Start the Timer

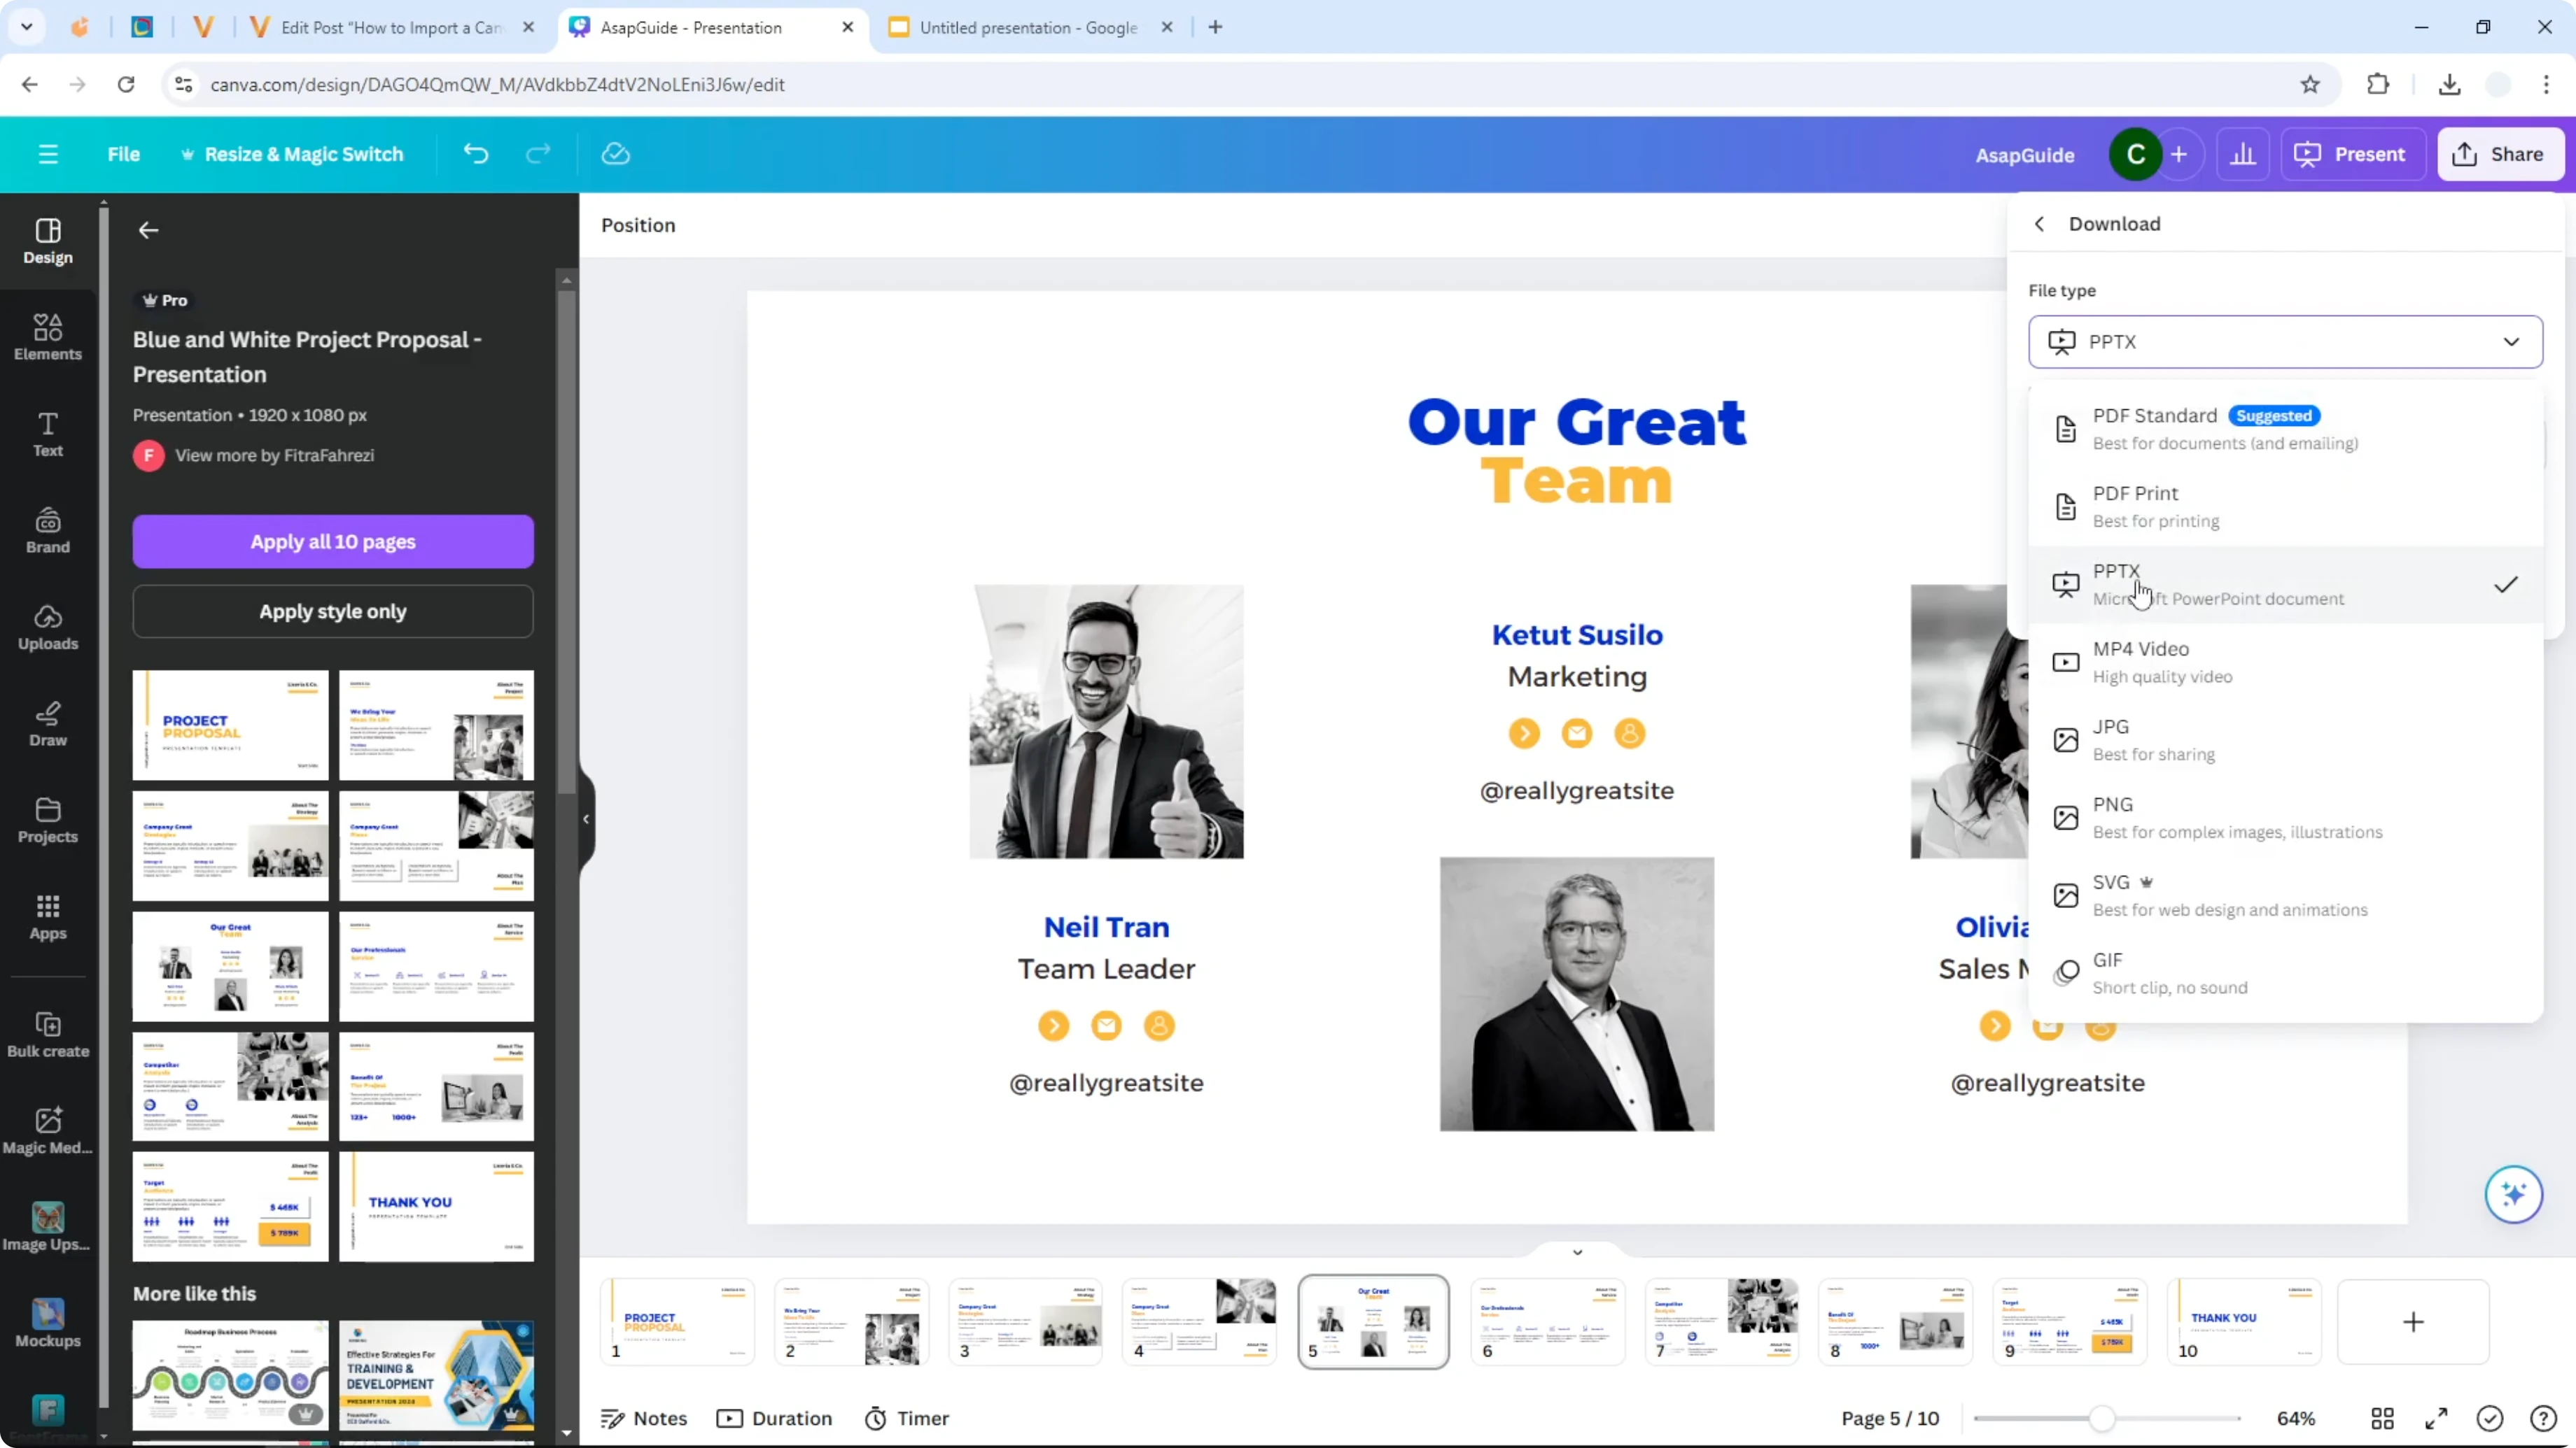907,1418
